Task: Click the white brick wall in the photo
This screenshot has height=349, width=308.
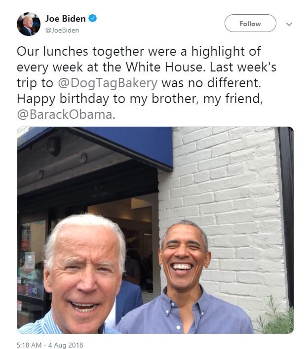Action: click(x=232, y=197)
